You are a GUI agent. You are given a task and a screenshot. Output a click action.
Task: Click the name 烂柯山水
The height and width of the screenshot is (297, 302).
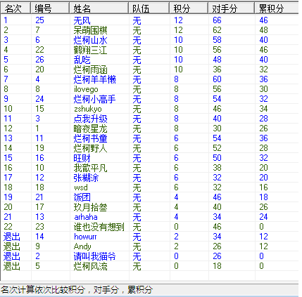click(x=90, y=40)
